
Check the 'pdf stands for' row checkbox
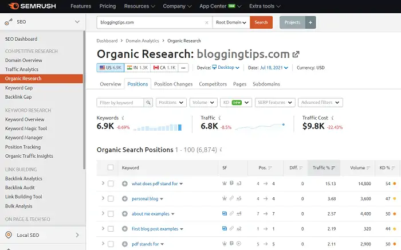(x=111, y=244)
